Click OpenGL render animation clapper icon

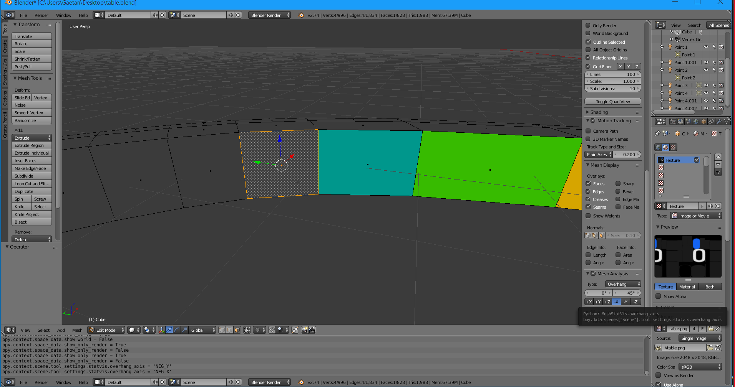(312, 330)
